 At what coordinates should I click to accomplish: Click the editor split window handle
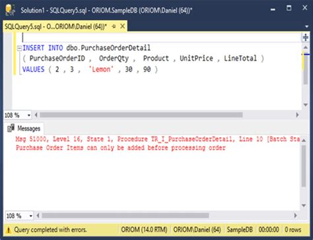click(306, 38)
